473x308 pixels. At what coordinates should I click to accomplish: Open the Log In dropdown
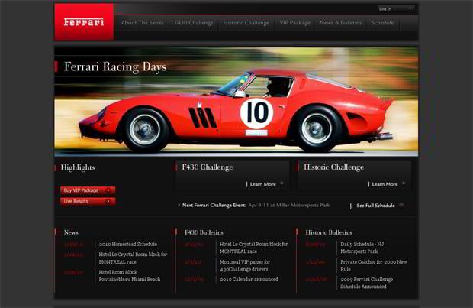[x=396, y=8]
